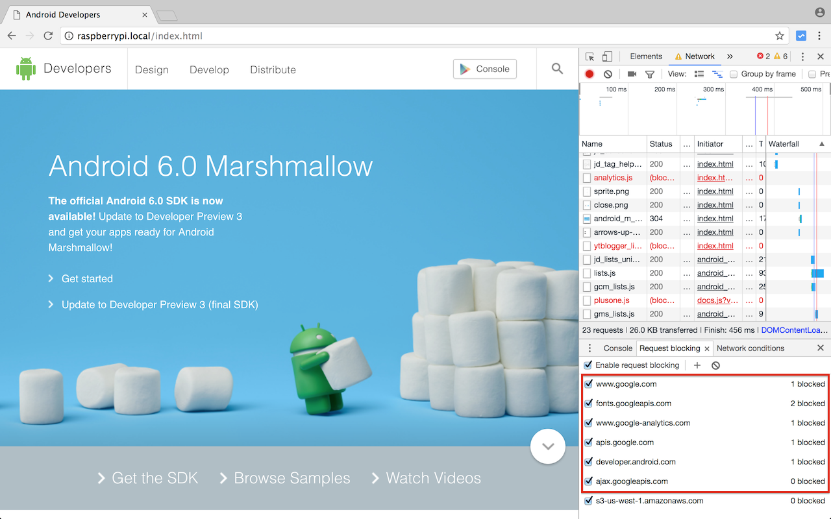Uncheck the developer.android.com blocking pattern
831x519 pixels.
[589, 462]
